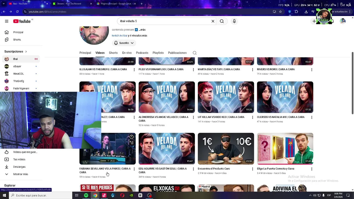Open Chrome downloads icon
The image size is (354, 199).
[306, 12]
